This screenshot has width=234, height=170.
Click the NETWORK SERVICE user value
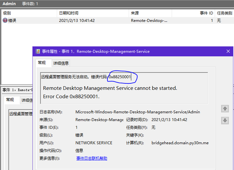tap(94, 143)
